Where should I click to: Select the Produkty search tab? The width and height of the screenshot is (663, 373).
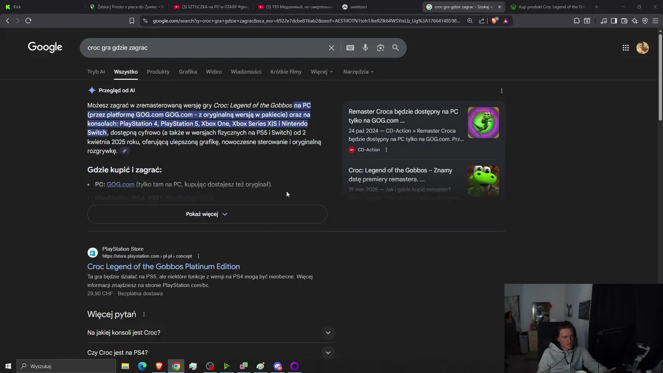tap(158, 71)
